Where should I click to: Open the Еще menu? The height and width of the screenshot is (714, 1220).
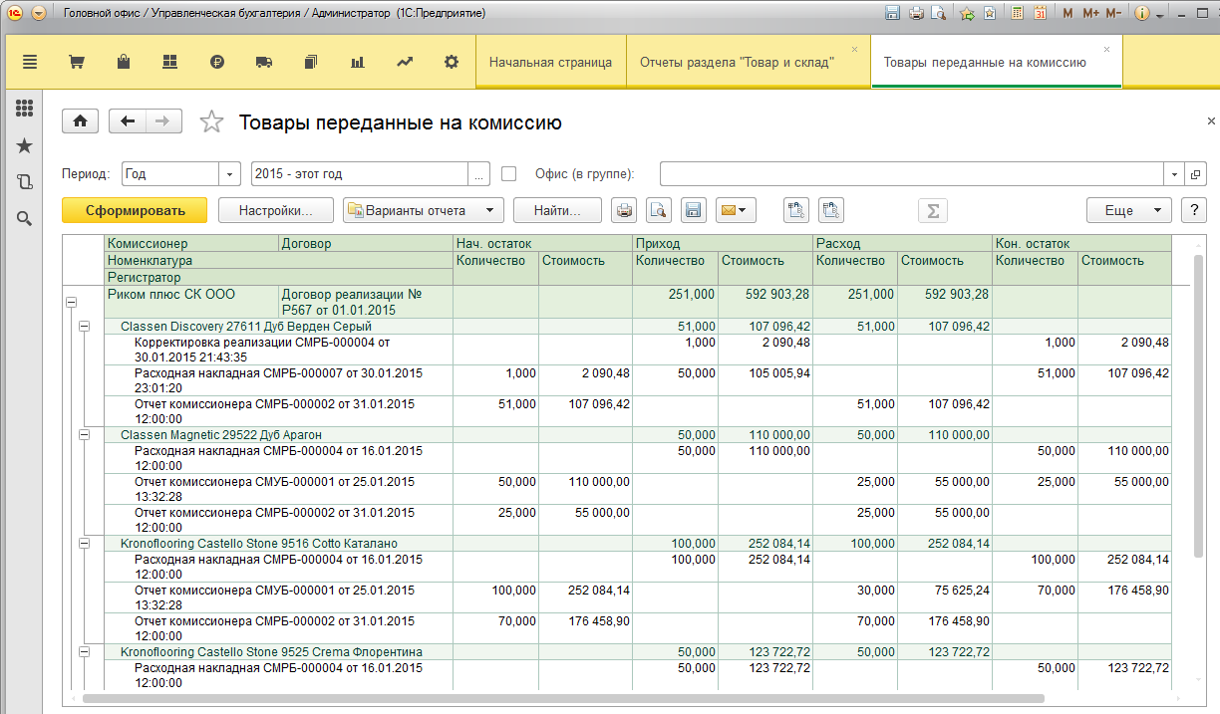click(x=1128, y=210)
